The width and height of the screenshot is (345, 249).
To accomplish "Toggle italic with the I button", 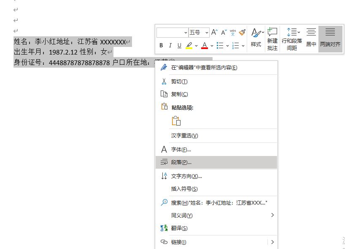I will click(x=170, y=45).
